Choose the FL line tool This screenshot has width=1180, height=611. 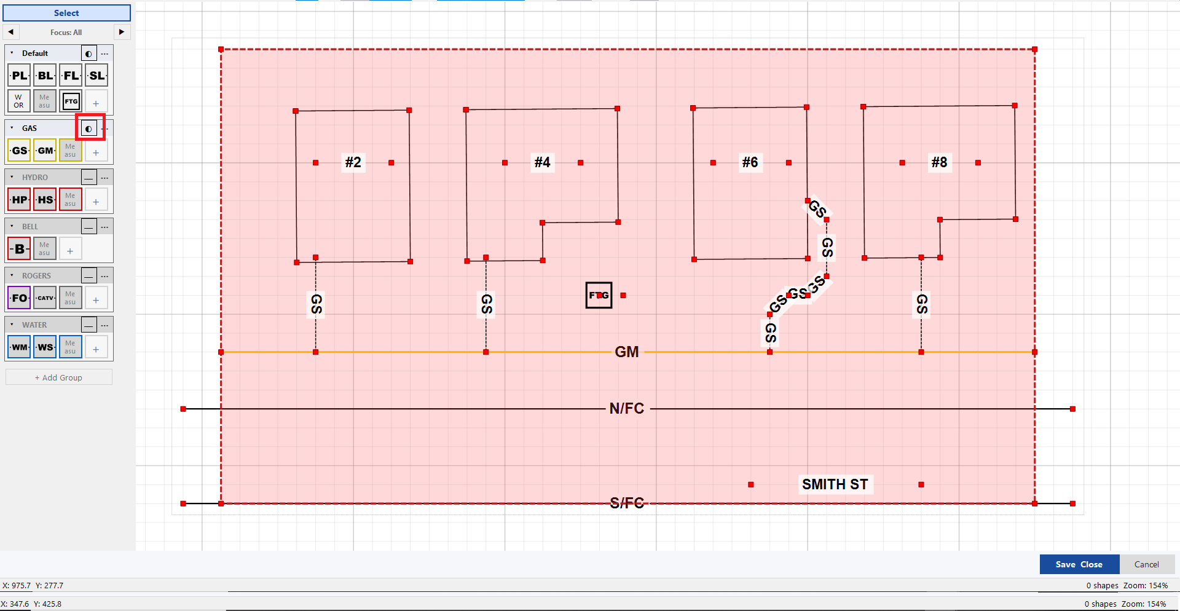(x=71, y=76)
